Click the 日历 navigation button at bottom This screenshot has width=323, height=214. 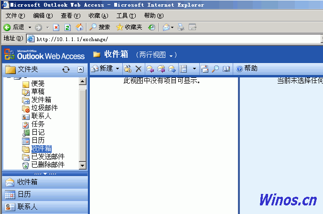point(24,194)
